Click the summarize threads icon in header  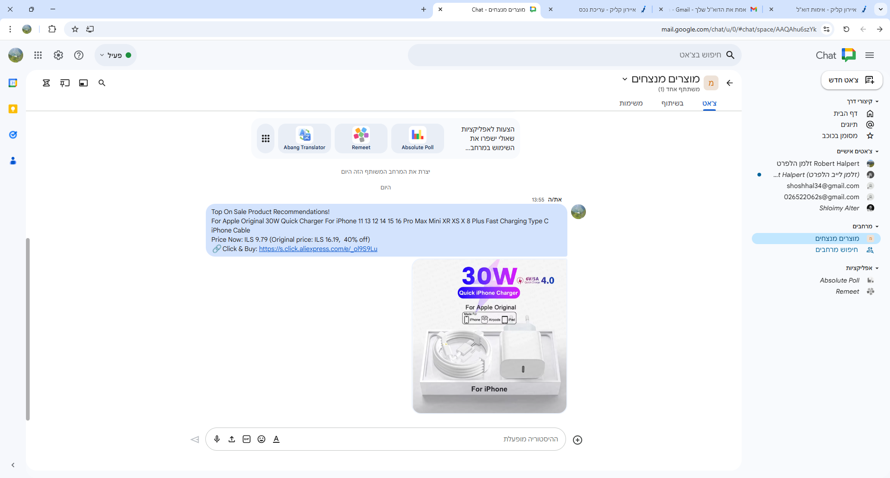point(46,83)
